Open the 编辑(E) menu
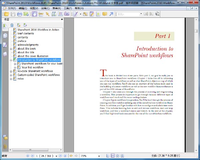This screenshot has height=160, width=200. [23, 8]
